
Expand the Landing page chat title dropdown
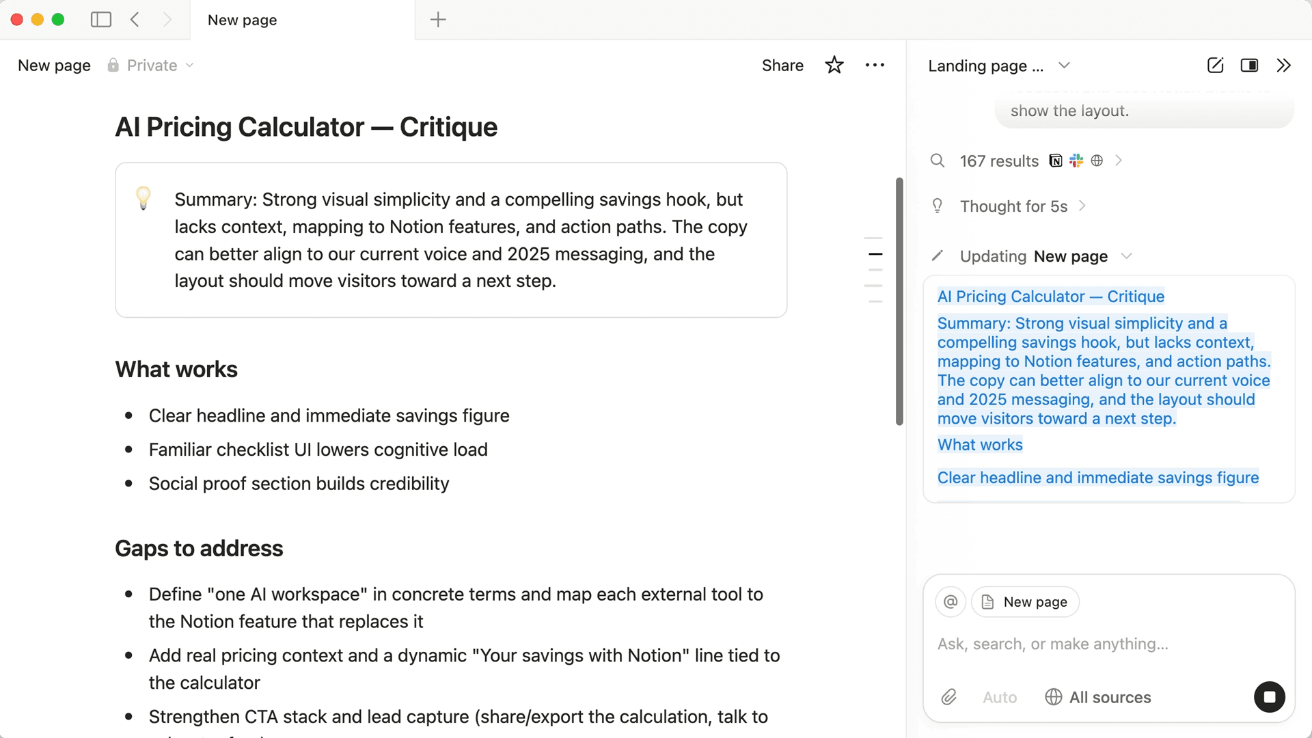click(x=1064, y=66)
